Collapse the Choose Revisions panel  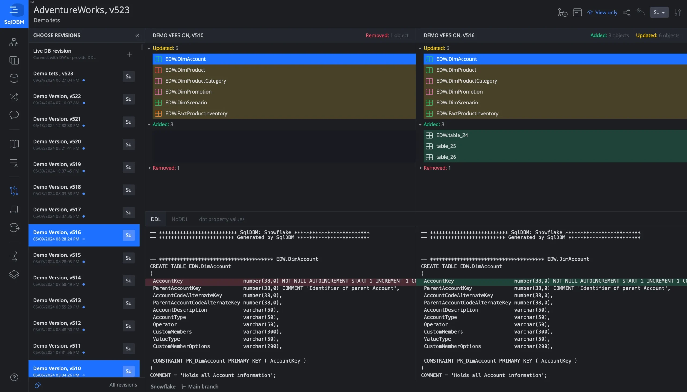pyautogui.click(x=137, y=36)
